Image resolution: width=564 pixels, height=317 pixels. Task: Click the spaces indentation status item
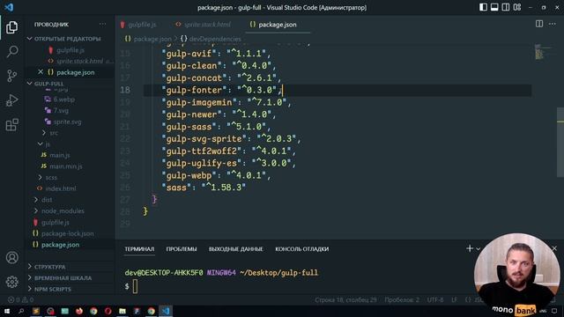coord(402,299)
